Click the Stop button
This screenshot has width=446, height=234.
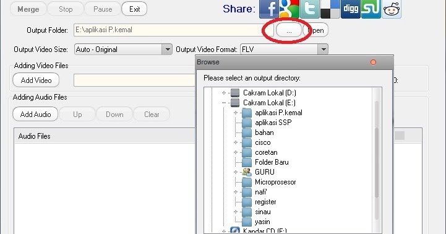pyautogui.click(x=66, y=9)
